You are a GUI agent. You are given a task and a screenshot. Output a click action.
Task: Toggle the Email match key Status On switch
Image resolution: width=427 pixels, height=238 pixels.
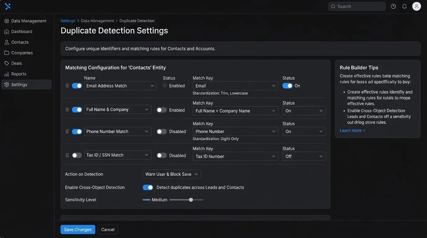(287, 86)
